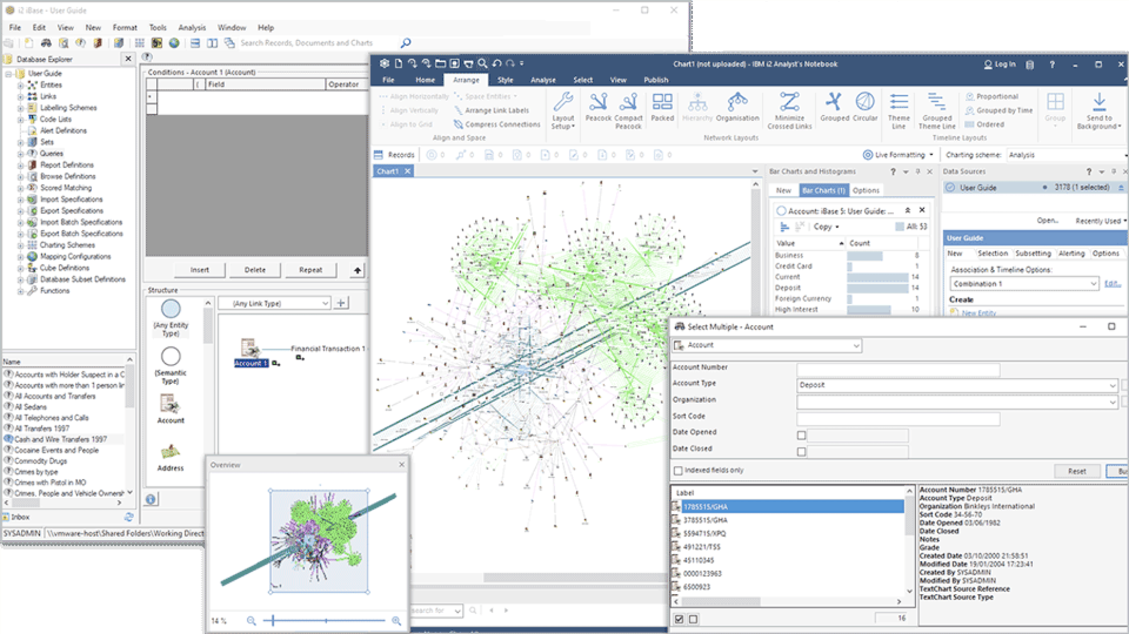This screenshot has height=634, width=1129.
Task: Open the Any Link Type dropdown
Action: pos(325,304)
